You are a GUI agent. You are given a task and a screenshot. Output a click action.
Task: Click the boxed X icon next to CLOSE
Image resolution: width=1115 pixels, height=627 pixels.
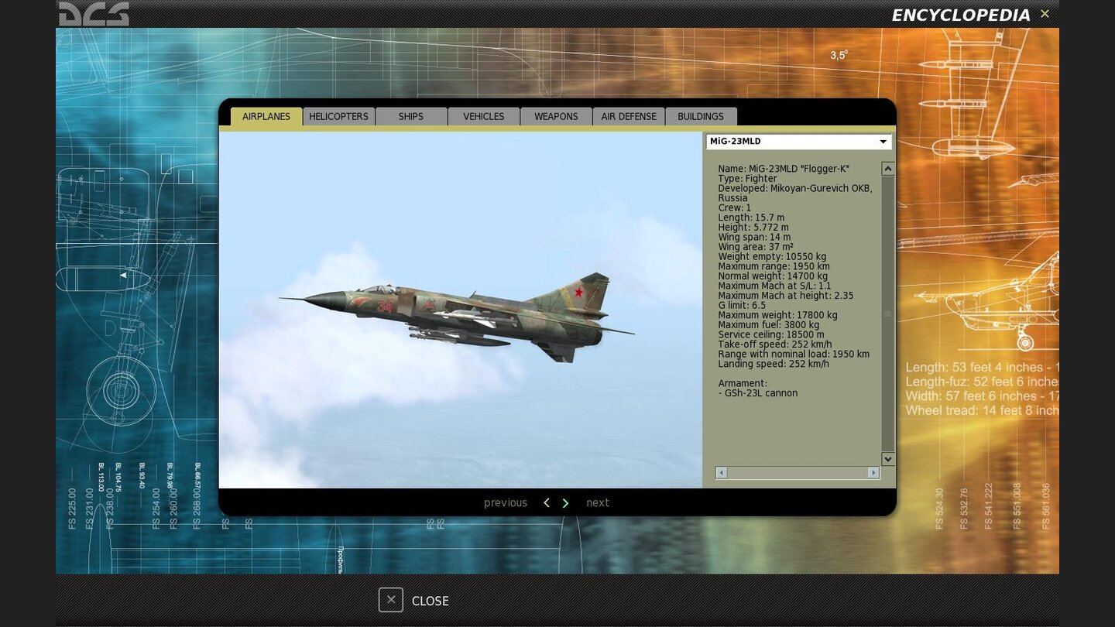click(391, 600)
